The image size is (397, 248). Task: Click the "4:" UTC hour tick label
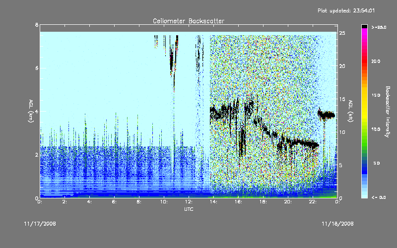click(x=90, y=202)
